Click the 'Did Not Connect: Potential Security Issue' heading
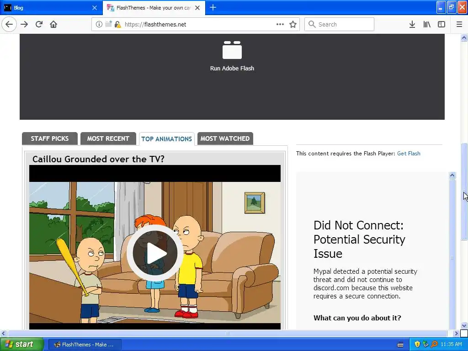The image size is (468, 351). (359, 239)
